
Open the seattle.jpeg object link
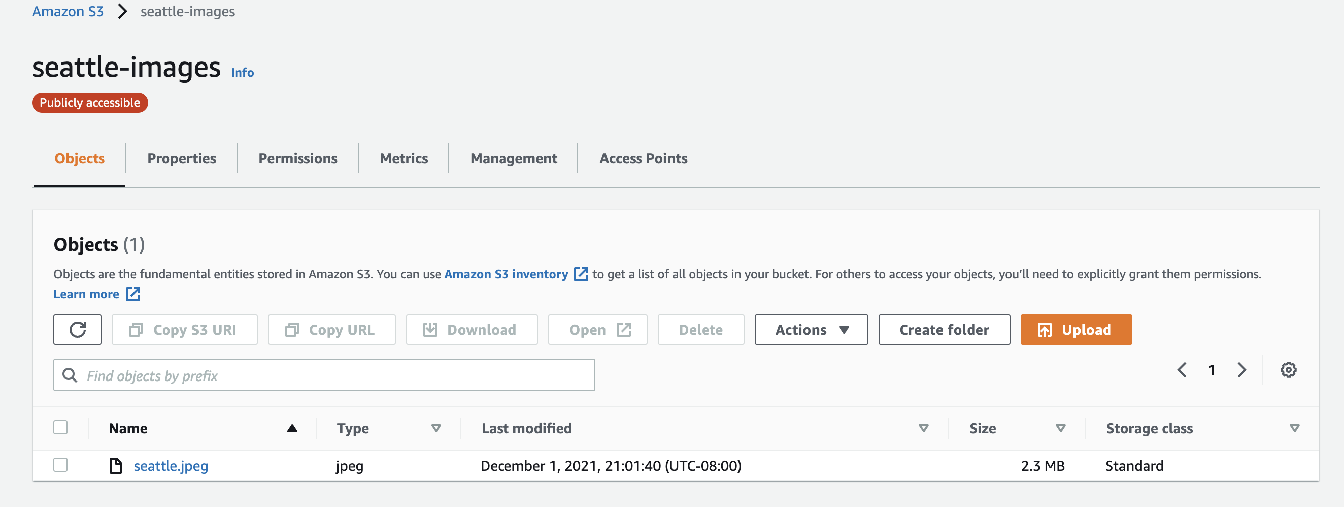[x=171, y=465]
